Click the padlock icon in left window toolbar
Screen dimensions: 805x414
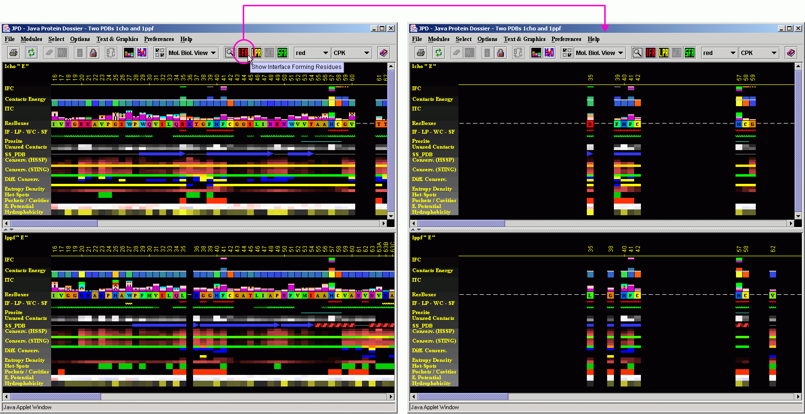coord(93,53)
